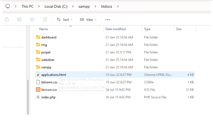Click the Paste clipboard icon in toolbar
Screen dimensions: 213x121
7,19
